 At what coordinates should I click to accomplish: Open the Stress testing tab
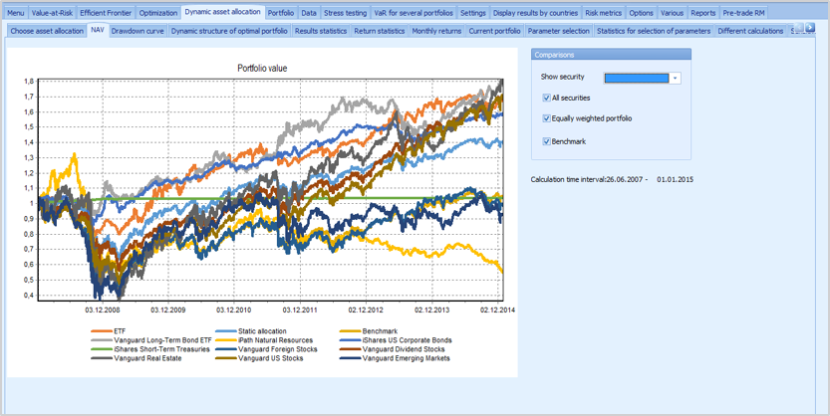point(345,13)
